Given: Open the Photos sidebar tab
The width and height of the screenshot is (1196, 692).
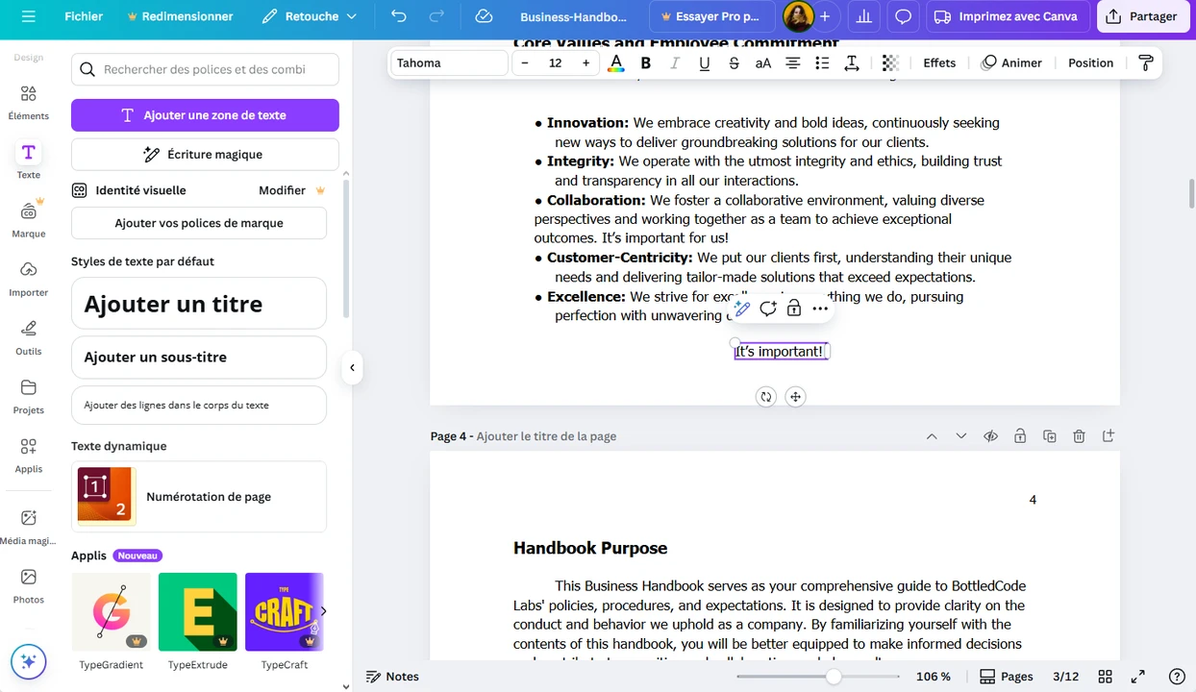Looking at the screenshot, I should click(29, 585).
